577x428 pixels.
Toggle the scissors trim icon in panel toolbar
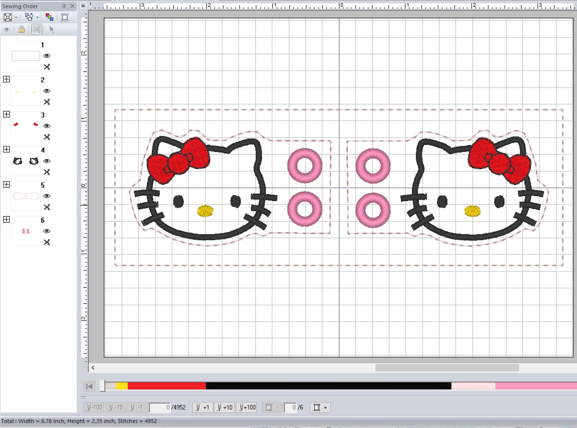[37, 29]
